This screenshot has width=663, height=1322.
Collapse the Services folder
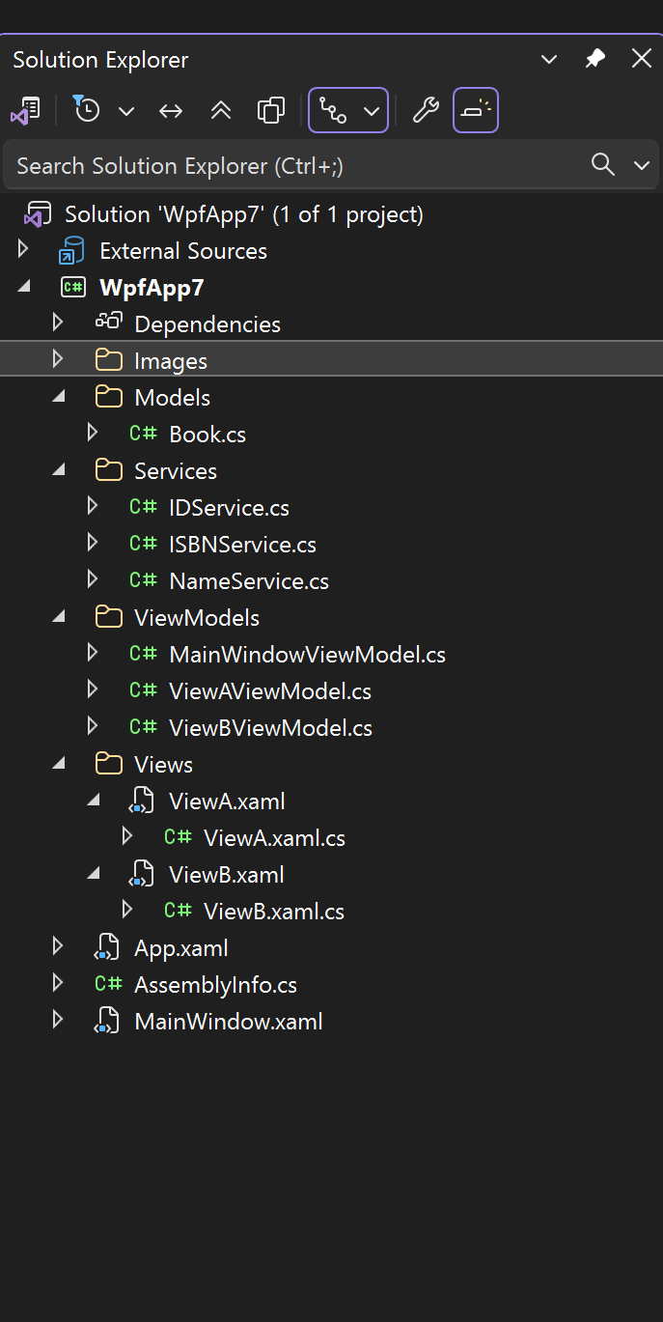point(58,470)
